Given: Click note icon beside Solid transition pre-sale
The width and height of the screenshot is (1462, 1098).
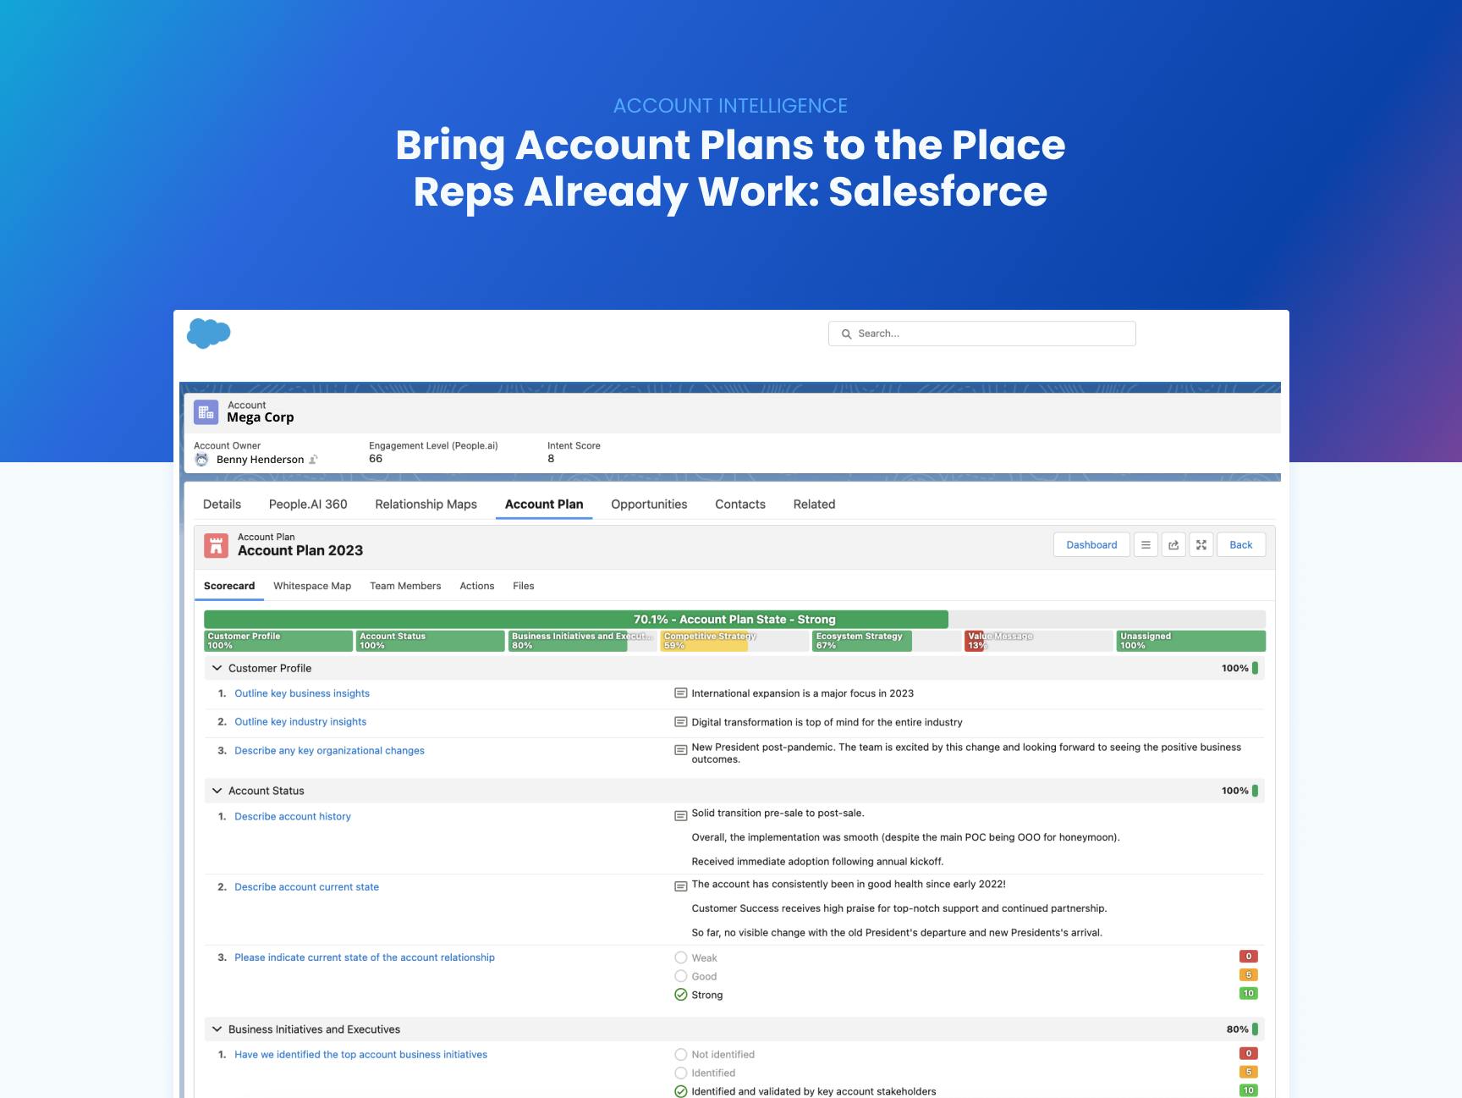Looking at the screenshot, I should click(680, 816).
